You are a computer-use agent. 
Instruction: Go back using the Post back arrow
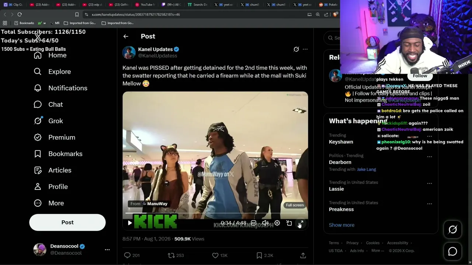[x=126, y=36]
